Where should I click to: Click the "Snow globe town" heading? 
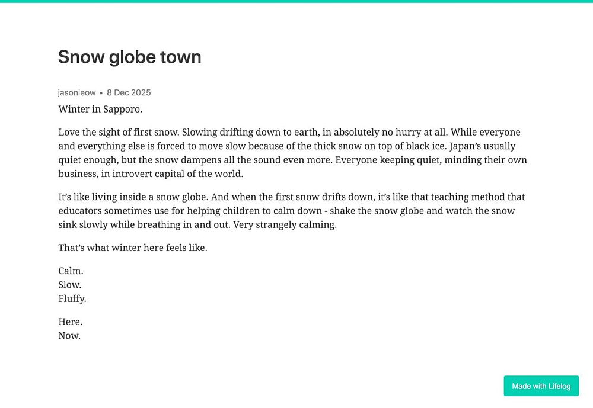click(130, 57)
